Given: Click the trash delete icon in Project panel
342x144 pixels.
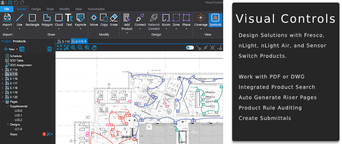Looking at the screenshot, I should (50, 49).
